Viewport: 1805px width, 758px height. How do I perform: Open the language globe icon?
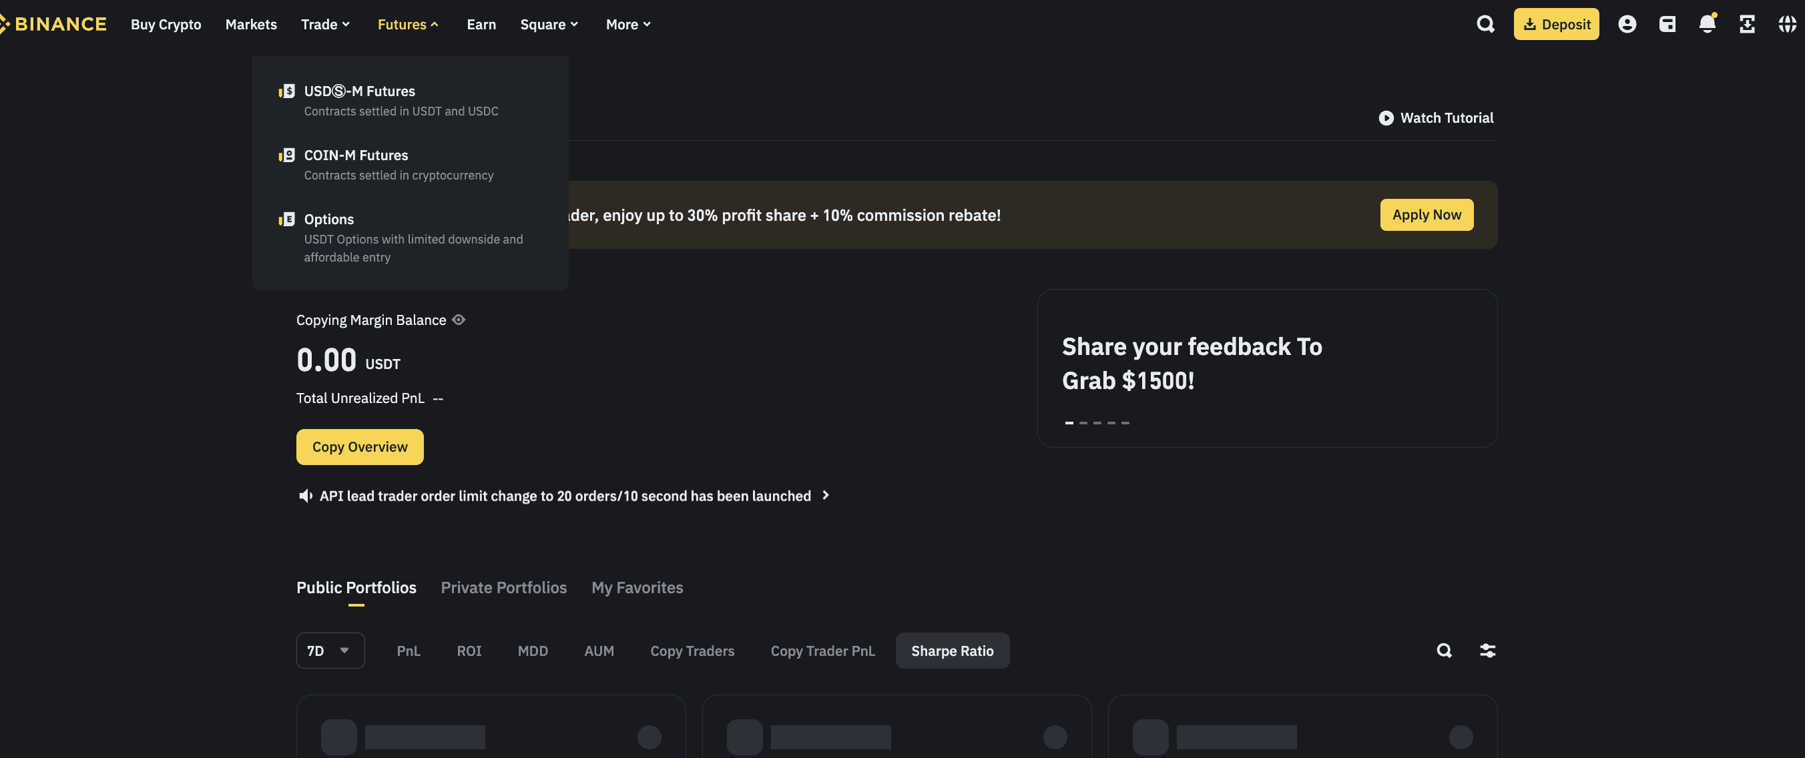(1786, 25)
